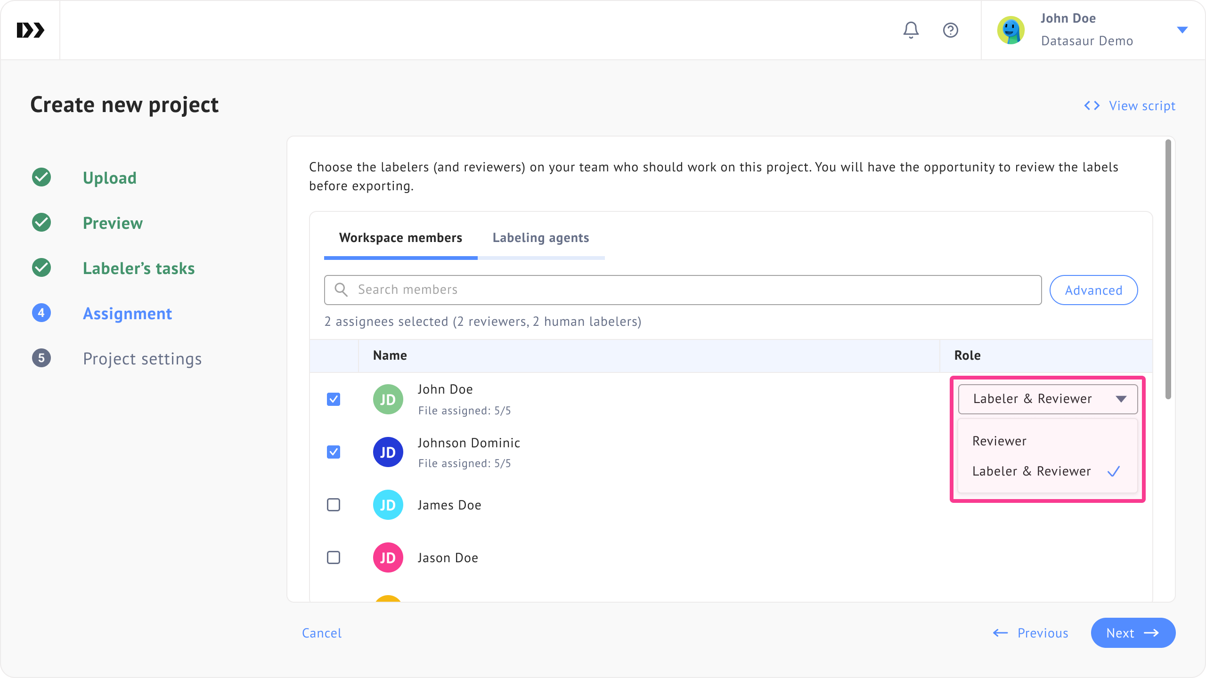Viewport: 1206px width, 678px height.
Task: Open the help question mark icon
Action: [x=950, y=30]
